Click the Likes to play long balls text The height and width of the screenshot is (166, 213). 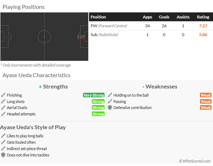25,136
